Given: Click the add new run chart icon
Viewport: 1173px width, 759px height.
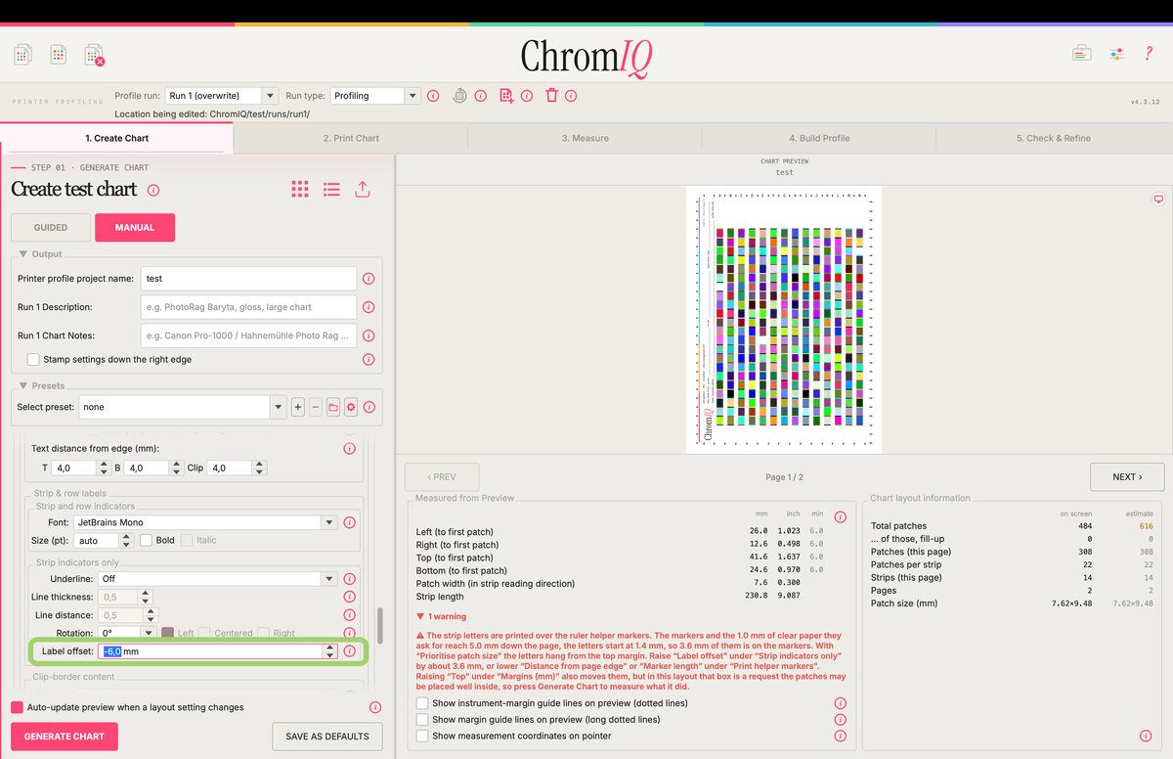Looking at the screenshot, I should (506, 96).
